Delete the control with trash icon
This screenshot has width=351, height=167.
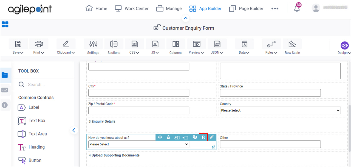point(168,137)
